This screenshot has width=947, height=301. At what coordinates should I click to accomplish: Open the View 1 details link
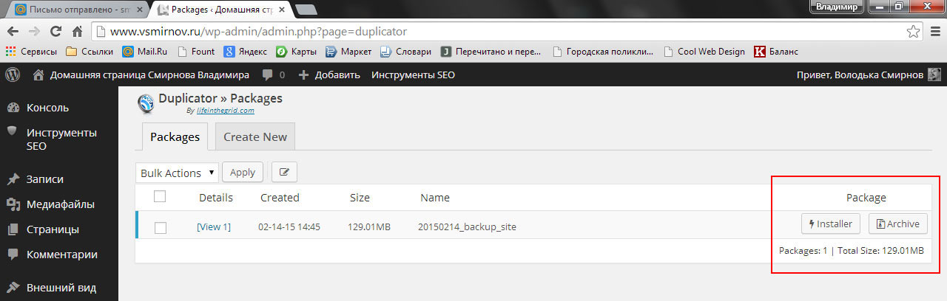[x=214, y=226]
